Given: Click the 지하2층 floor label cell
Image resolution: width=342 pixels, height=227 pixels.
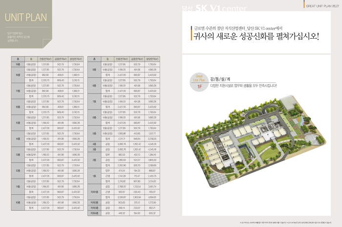Looking at the screenshot, I should [x=94, y=203].
